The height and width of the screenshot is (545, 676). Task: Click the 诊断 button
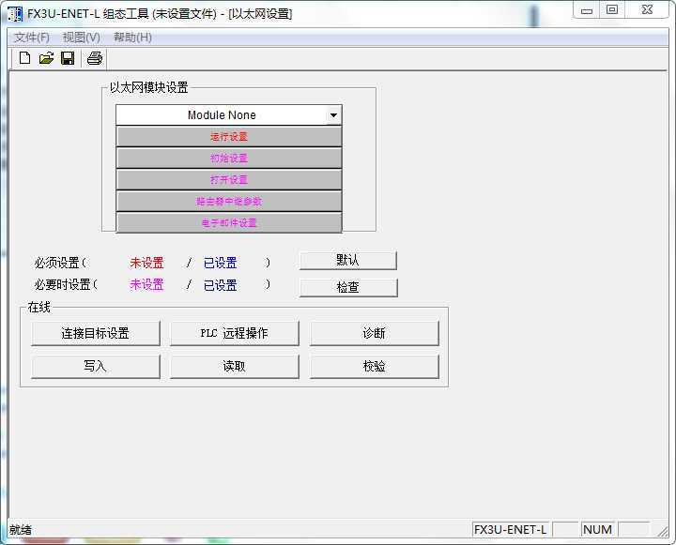point(374,333)
